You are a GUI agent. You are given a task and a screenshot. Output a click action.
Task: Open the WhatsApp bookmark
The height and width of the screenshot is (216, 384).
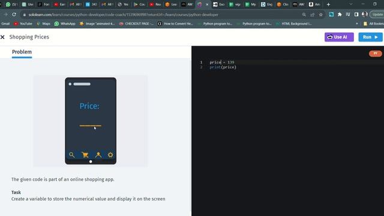65,24
